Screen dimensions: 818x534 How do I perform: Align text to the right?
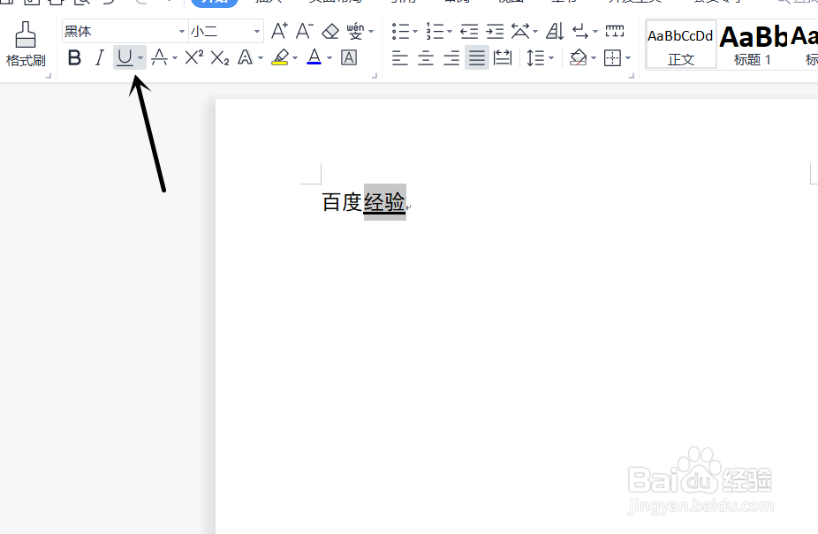coord(451,57)
